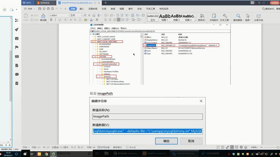
Task: Open the outline navigation icon in left sidebar
Action: [17, 20]
